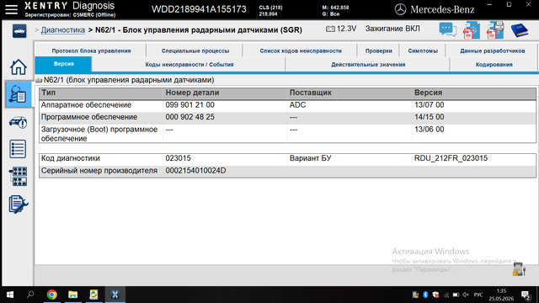539x303 pixels.
Task: Open the list view sidebar icon
Action: coord(18,149)
